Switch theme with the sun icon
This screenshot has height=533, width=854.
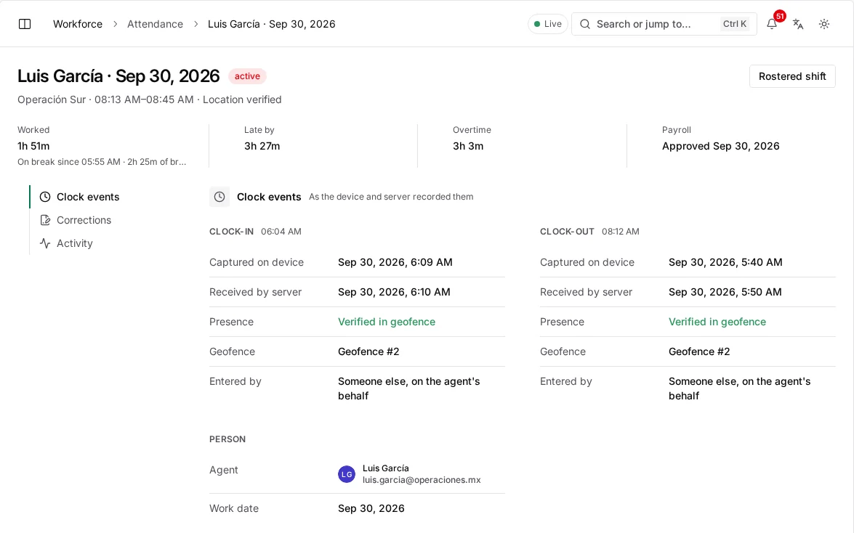pyautogui.click(x=824, y=24)
